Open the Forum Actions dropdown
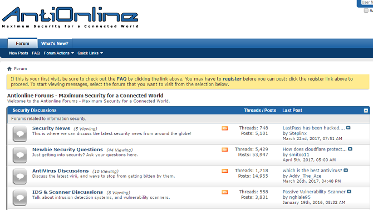The width and height of the screenshot is (373, 210). tap(59, 53)
